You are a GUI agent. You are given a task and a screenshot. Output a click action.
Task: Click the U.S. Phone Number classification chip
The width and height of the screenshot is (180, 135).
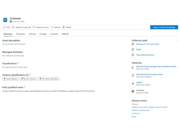(x=49, y=79)
